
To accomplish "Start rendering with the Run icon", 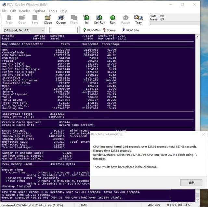I will (x=112, y=19).
